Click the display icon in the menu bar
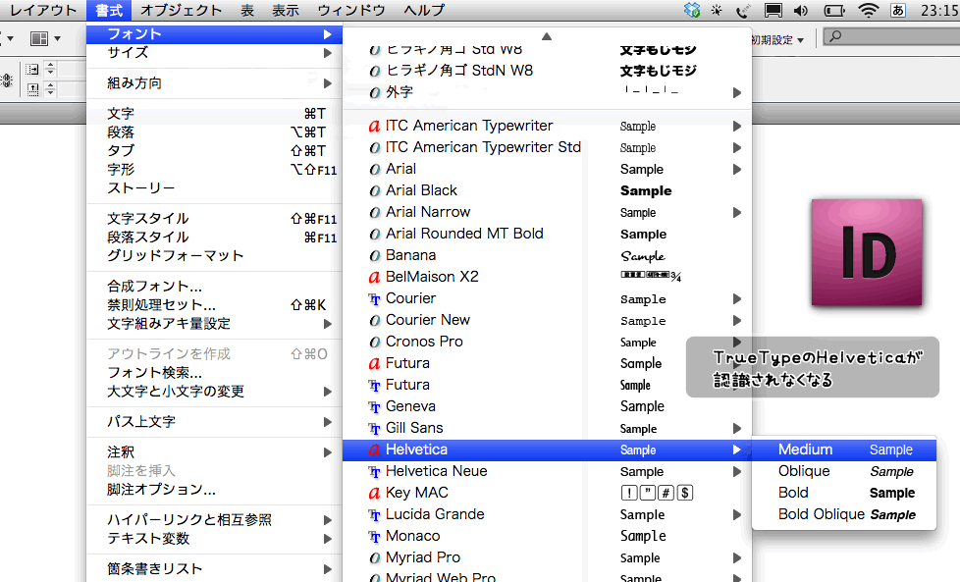Image resolution: width=960 pixels, height=582 pixels. [x=773, y=11]
